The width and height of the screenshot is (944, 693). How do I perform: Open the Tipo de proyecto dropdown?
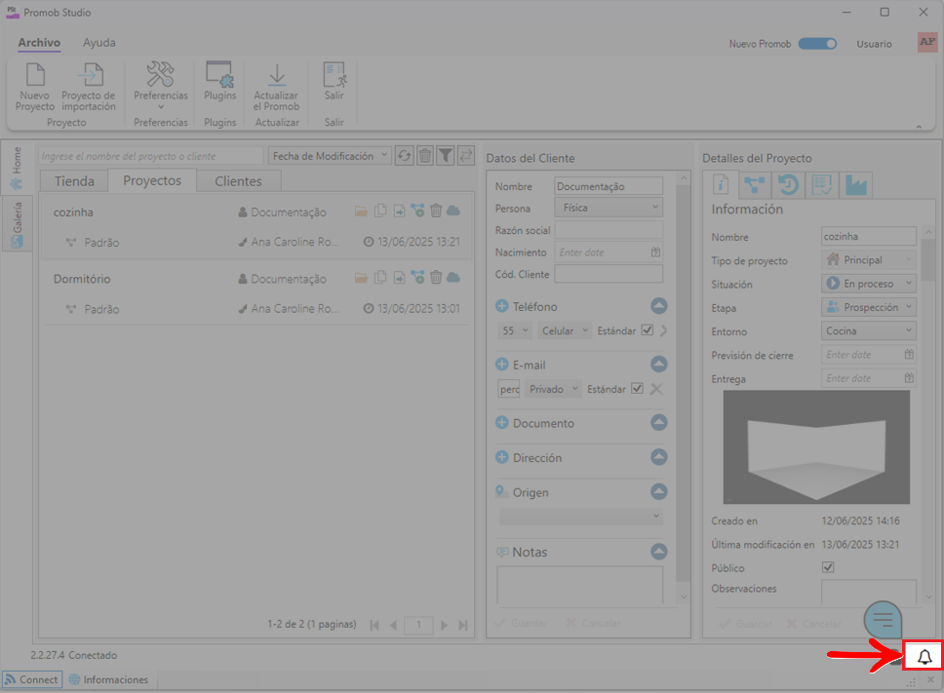pos(869,260)
